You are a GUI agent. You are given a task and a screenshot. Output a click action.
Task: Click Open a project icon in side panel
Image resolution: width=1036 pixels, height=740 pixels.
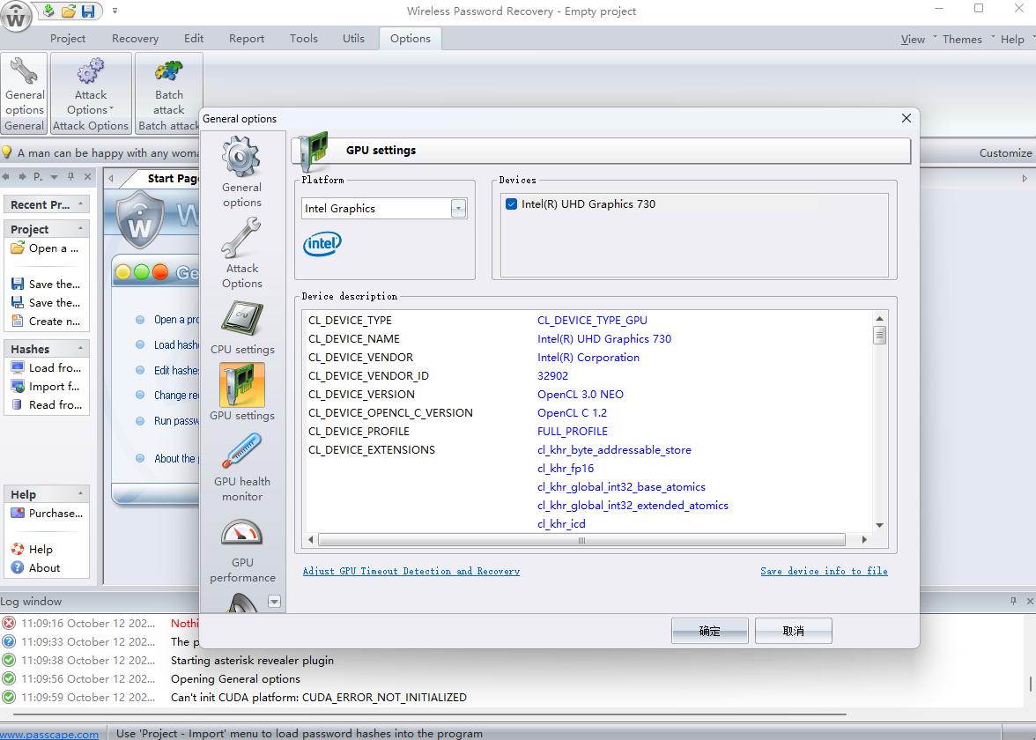coord(18,248)
